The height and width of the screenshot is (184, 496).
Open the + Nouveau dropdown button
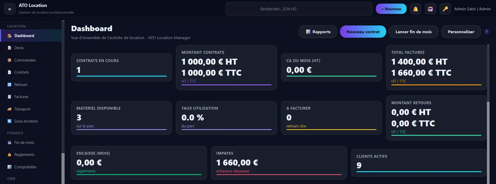(x=391, y=9)
